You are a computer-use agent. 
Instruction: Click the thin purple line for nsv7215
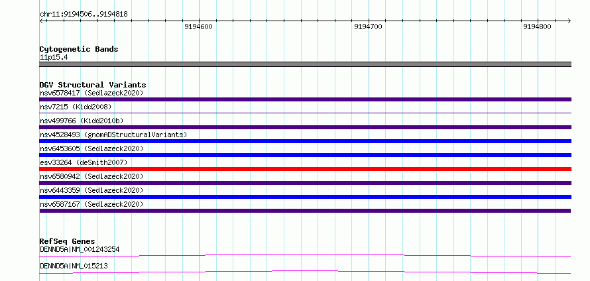[305, 113]
